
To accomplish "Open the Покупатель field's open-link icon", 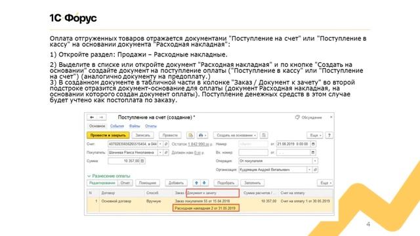I will pyautogui.click(x=166, y=153).
